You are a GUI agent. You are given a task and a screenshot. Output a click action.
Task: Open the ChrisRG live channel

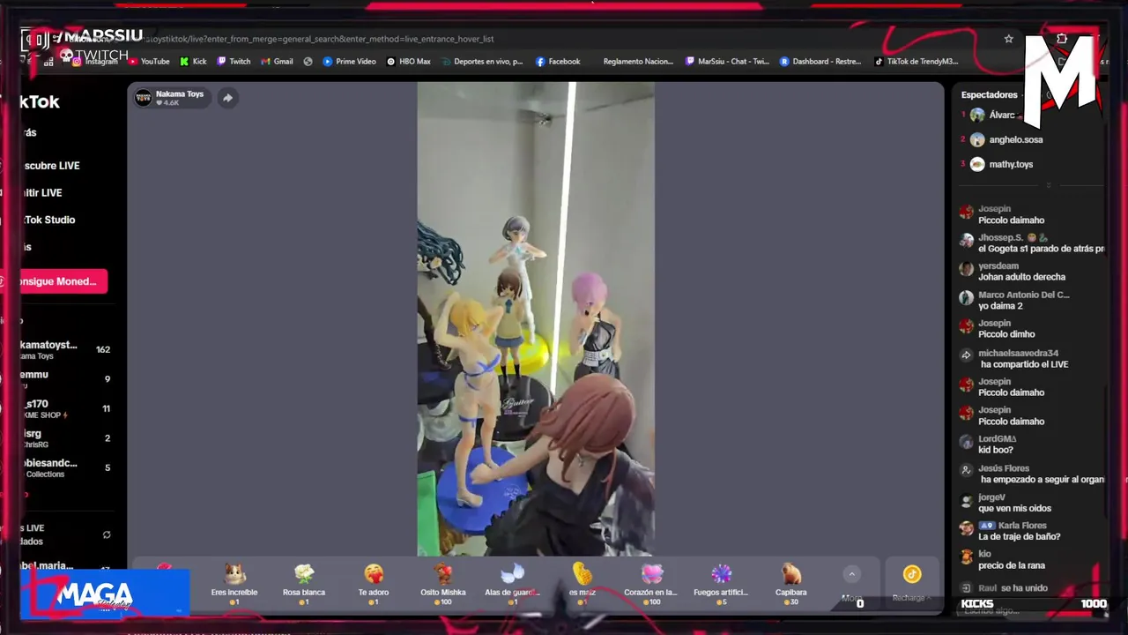[x=66, y=438]
